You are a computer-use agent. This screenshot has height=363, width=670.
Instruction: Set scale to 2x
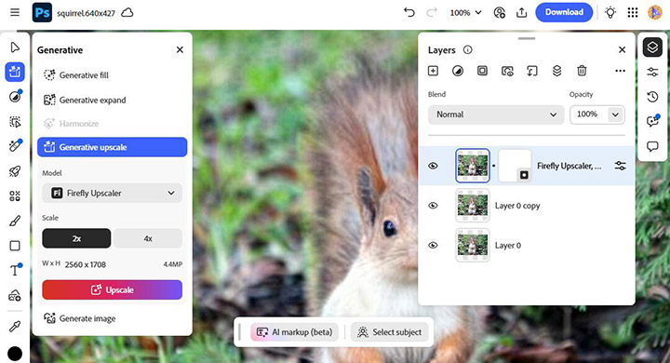pos(76,238)
